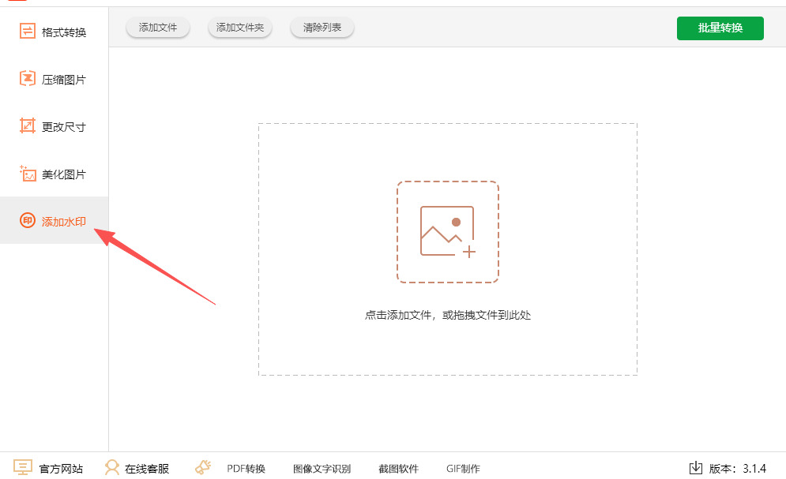Select the 添加水印 sidebar label
Screen dimensions: 786x479
(64, 221)
